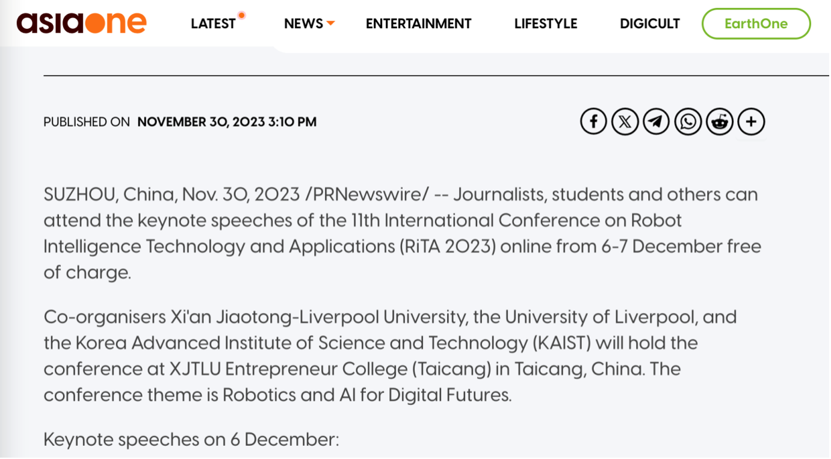This screenshot has width=831, height=459.
Task: Click the green EarthOne button
Action: pyautogui.click(x=756, y=23)
